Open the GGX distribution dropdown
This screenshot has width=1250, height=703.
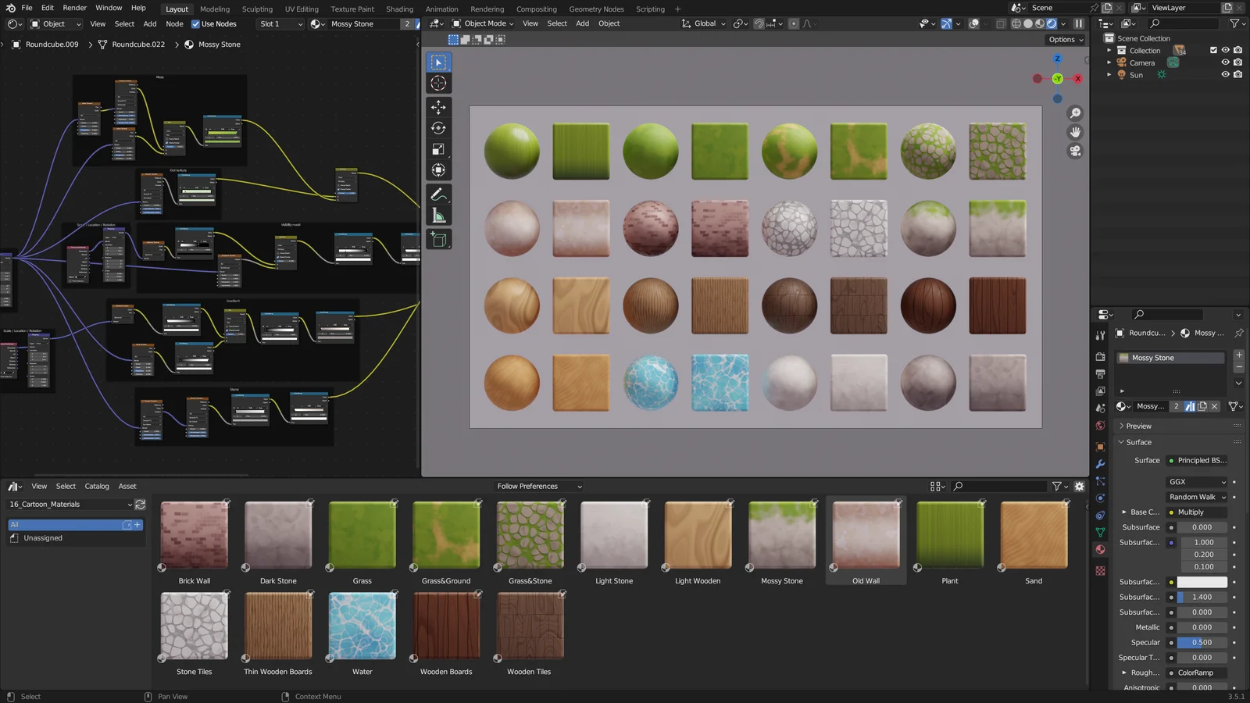(1197, 482)
